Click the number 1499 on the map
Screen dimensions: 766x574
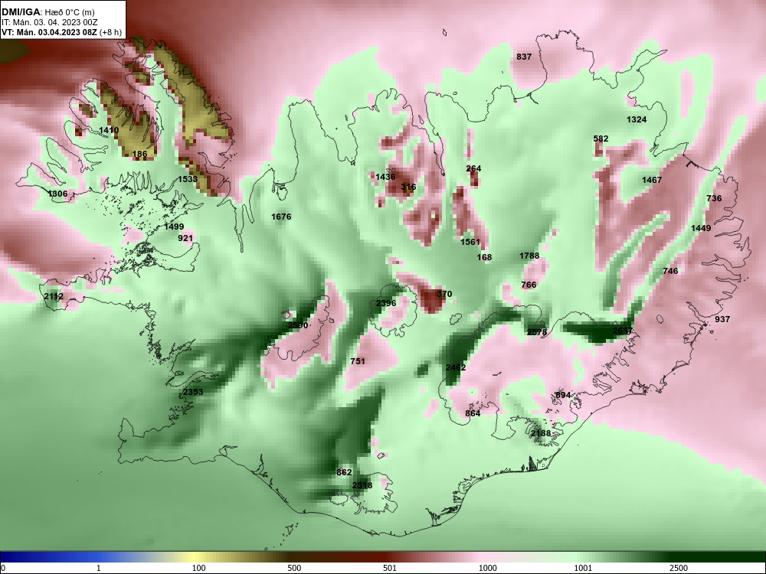(x=174, y=227)
